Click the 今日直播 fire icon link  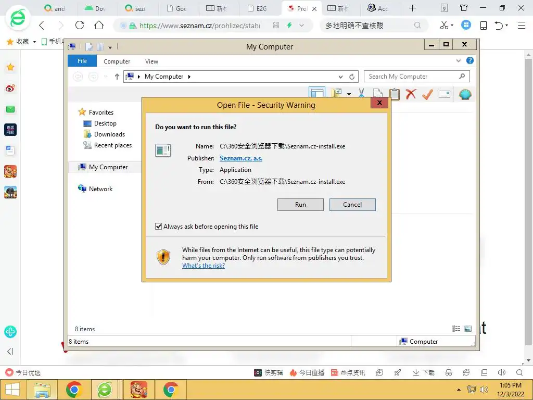point(307,372)
